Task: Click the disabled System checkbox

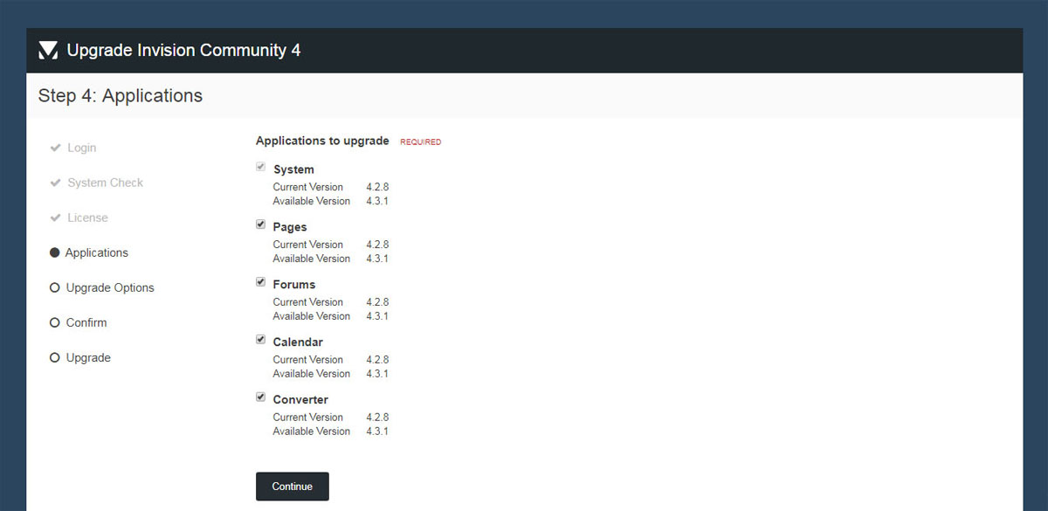Action: point(260,167)
